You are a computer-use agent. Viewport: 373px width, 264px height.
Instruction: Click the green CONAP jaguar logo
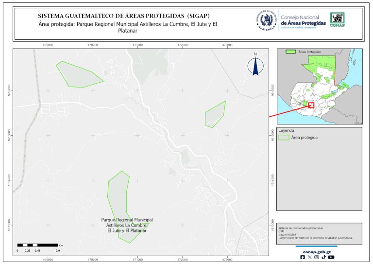pyautogui.click(x=338, y=18)
